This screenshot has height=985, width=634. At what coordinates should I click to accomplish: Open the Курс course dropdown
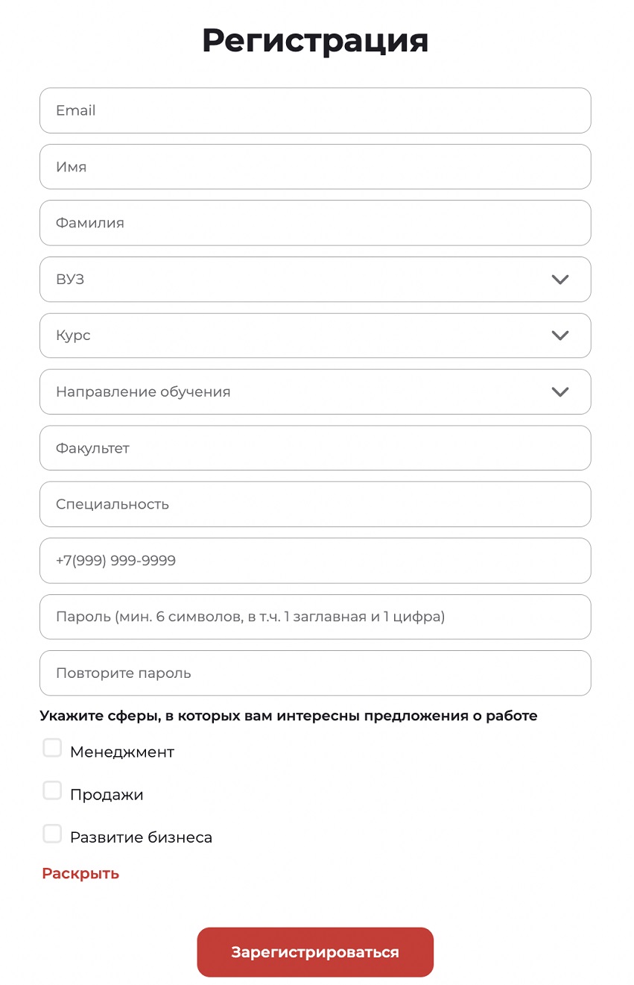pos(298,336)
